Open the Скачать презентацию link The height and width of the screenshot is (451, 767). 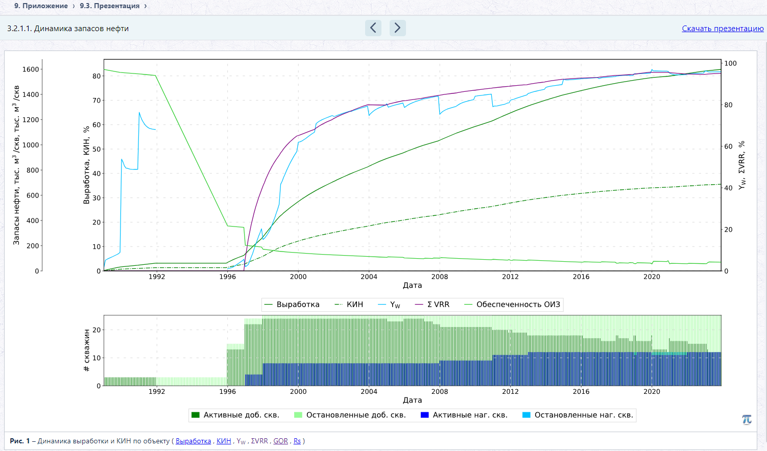point(723,29)
